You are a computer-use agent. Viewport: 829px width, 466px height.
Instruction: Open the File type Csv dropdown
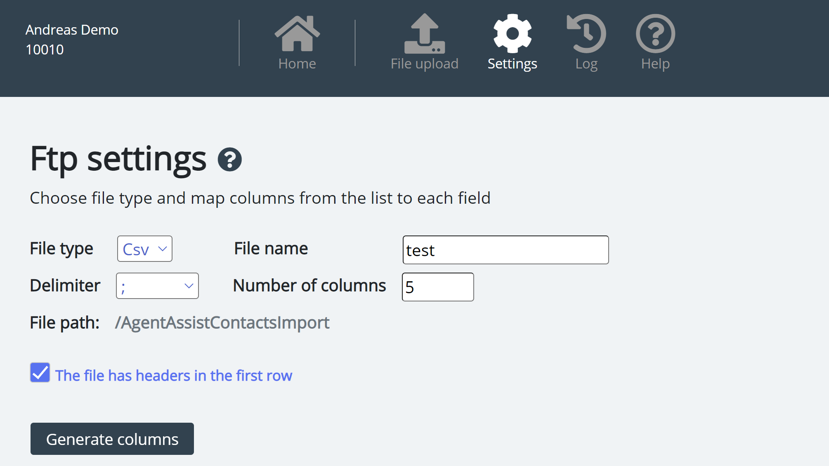coord(144,249)
